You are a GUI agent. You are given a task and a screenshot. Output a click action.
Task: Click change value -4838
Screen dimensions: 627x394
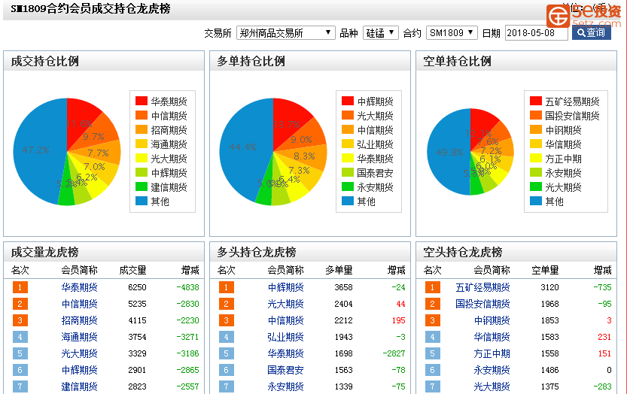click(x=188, y=287)
